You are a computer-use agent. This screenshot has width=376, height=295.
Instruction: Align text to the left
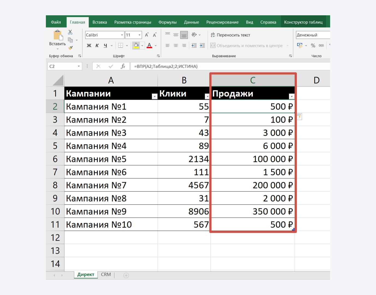[168, 46]
